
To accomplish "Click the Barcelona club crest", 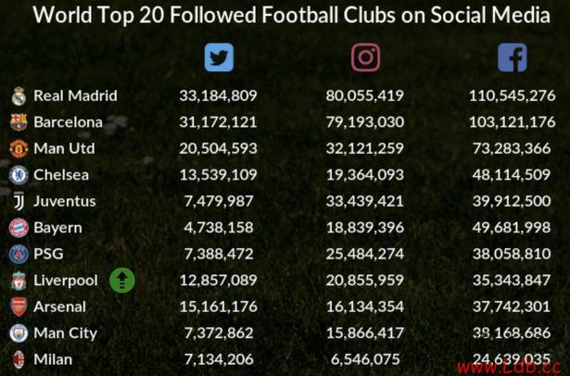I will [19, 122].
